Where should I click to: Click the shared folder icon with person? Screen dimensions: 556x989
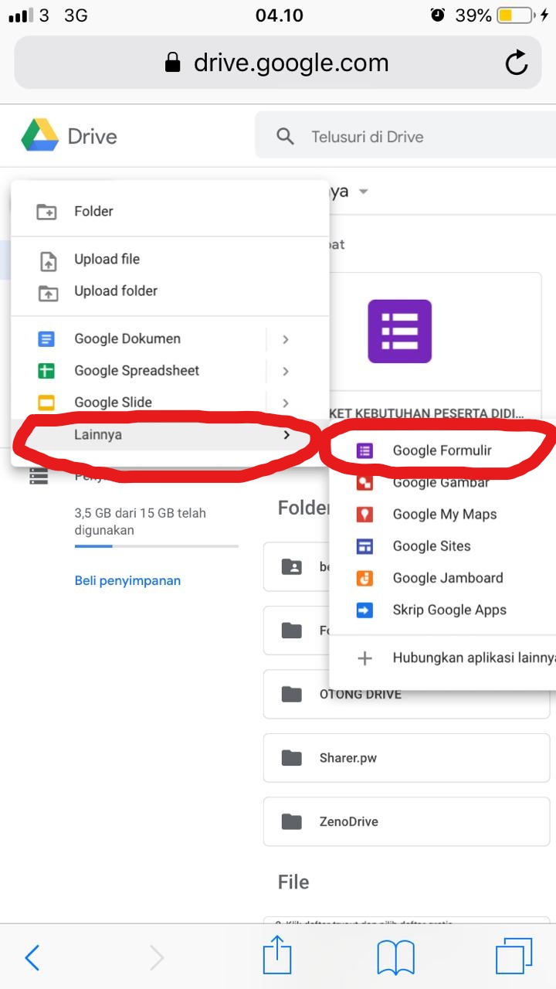pyautogui.click(x=292, y=566)
